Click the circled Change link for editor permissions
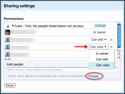Screen dimensions: 125x94 (x=93, y=76)
